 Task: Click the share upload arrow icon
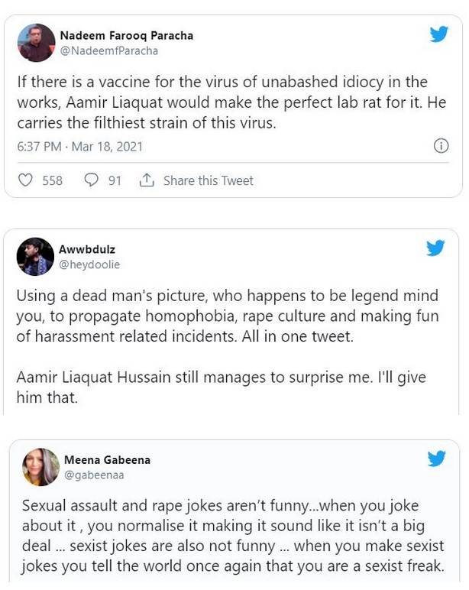tap(147, 180)
